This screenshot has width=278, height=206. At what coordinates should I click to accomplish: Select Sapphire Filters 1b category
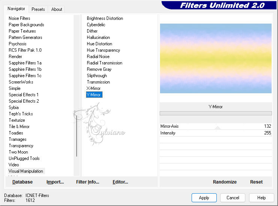25,69
